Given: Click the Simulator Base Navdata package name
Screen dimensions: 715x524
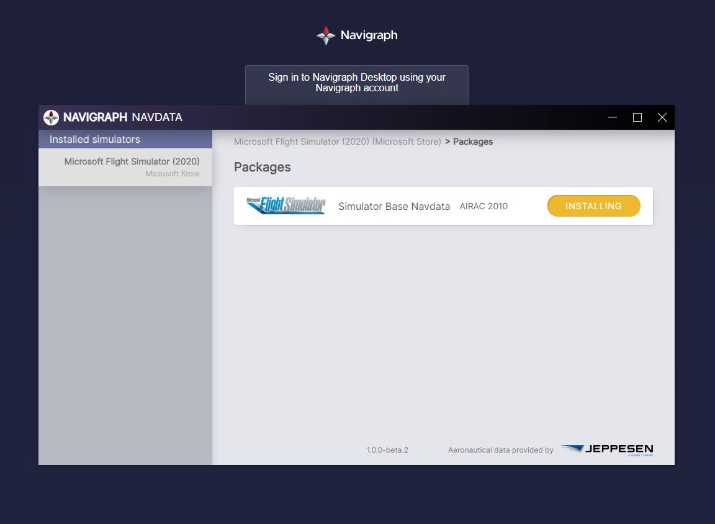Looking at the screenshot, I should click(394, 206).
